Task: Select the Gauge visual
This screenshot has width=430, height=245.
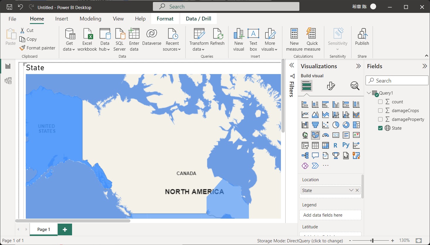Action: click(325, 135)
